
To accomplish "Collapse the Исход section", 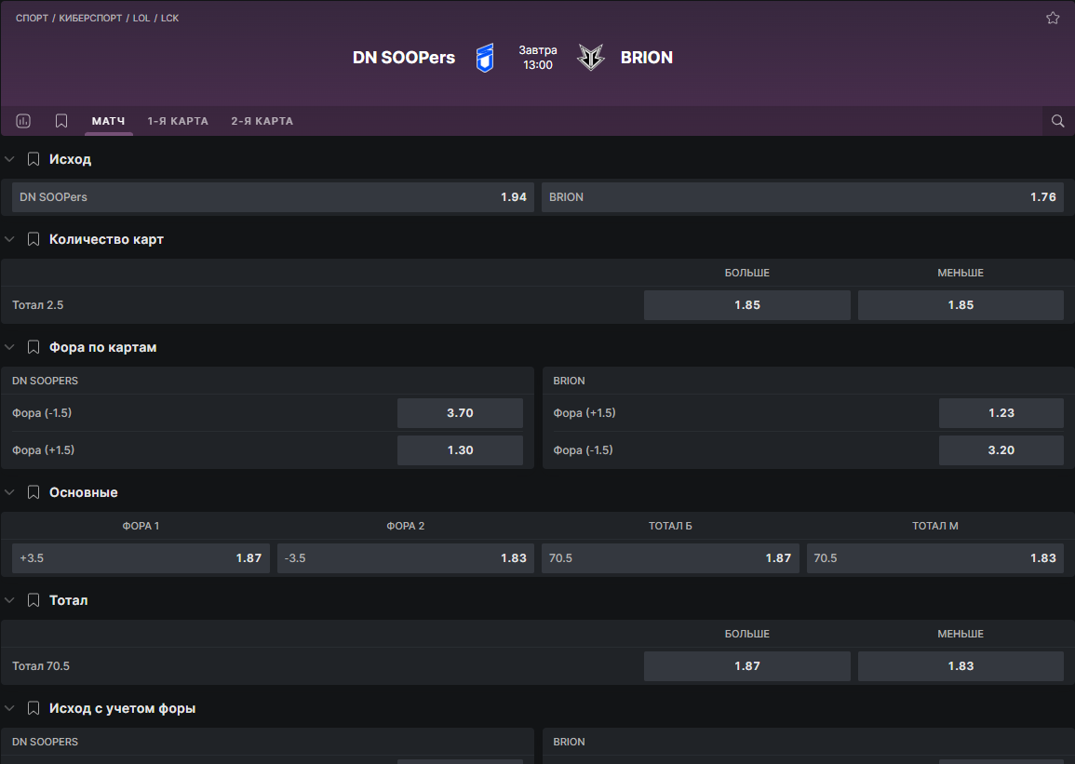I will [9, 159].
